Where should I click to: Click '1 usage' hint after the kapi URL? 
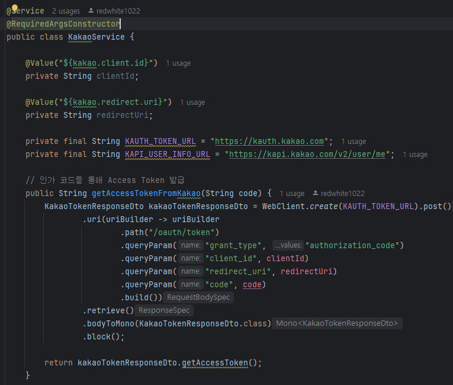415,155
